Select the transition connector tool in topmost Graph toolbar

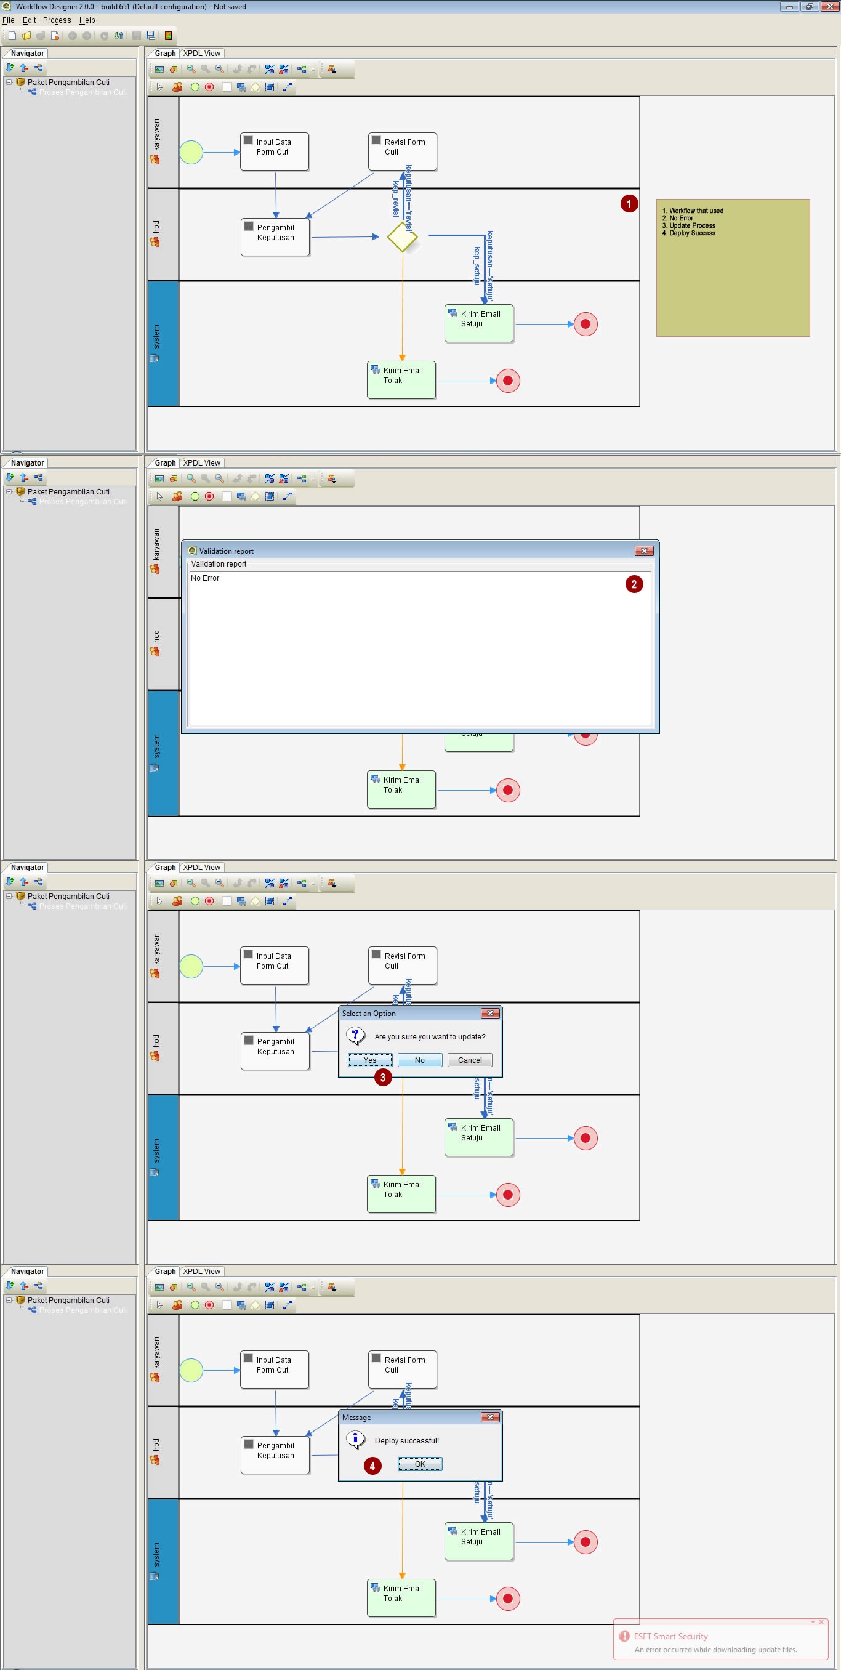click(288, 87)
